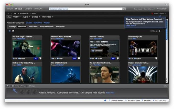Open the Western category link
The image size is (174, 109).
click(47, 23)
